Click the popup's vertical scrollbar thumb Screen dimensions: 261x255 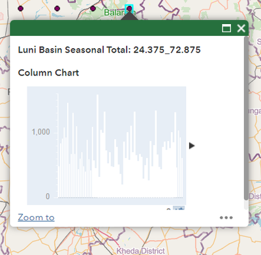(246, 118)
